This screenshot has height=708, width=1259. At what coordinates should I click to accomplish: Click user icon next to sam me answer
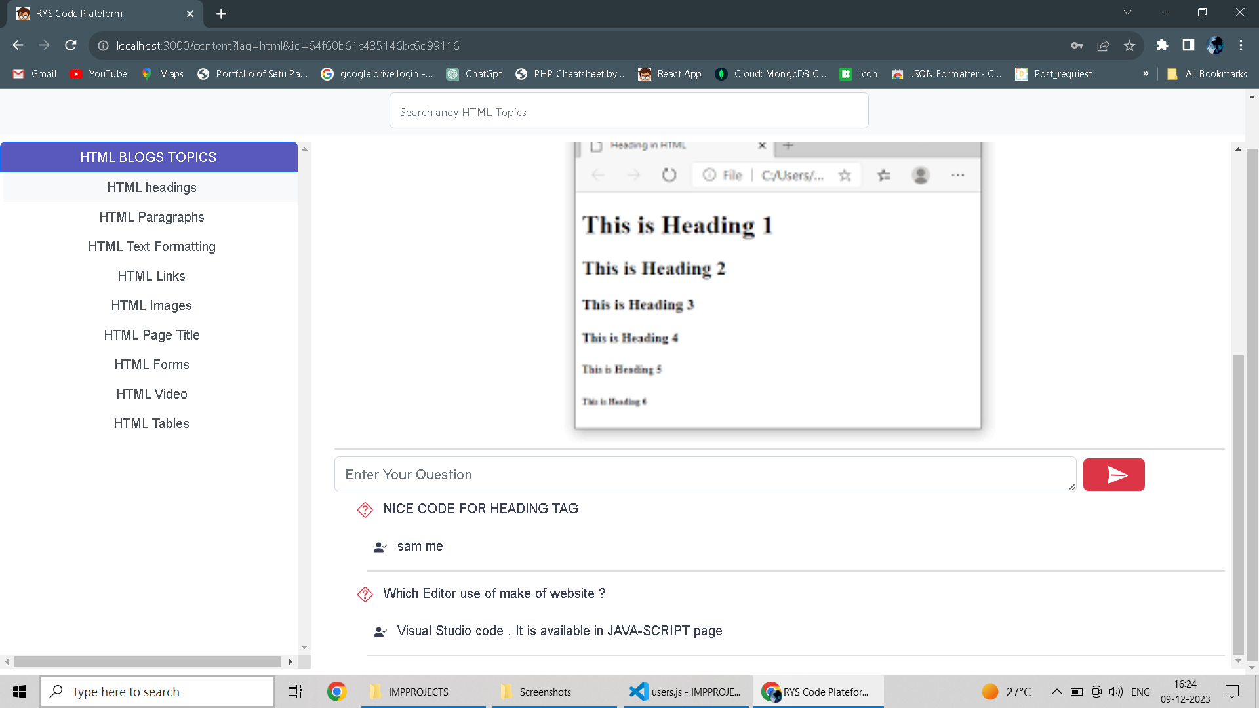380,547
